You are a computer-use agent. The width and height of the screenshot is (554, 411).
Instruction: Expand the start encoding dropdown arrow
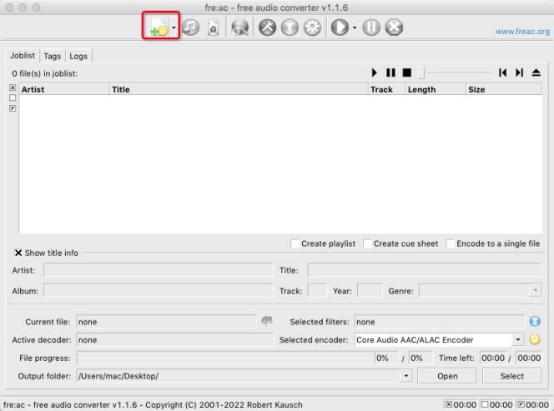[x=355, y=28]
